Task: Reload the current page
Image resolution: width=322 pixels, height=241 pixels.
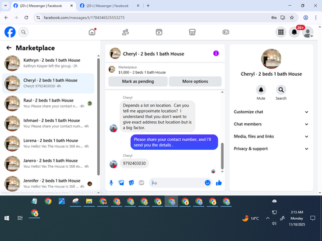Action: click(26, 17)
